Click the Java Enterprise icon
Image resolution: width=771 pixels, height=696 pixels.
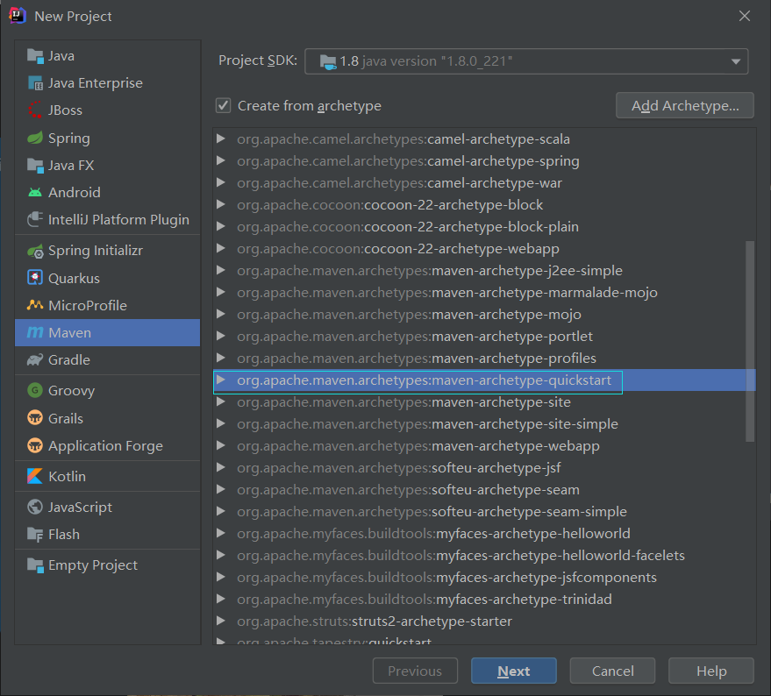pos(35,83)
